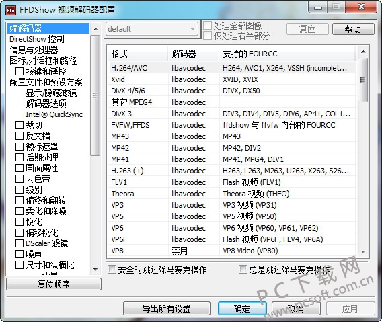Open decoder dropdown for the VP8 row

click(194, 251)
